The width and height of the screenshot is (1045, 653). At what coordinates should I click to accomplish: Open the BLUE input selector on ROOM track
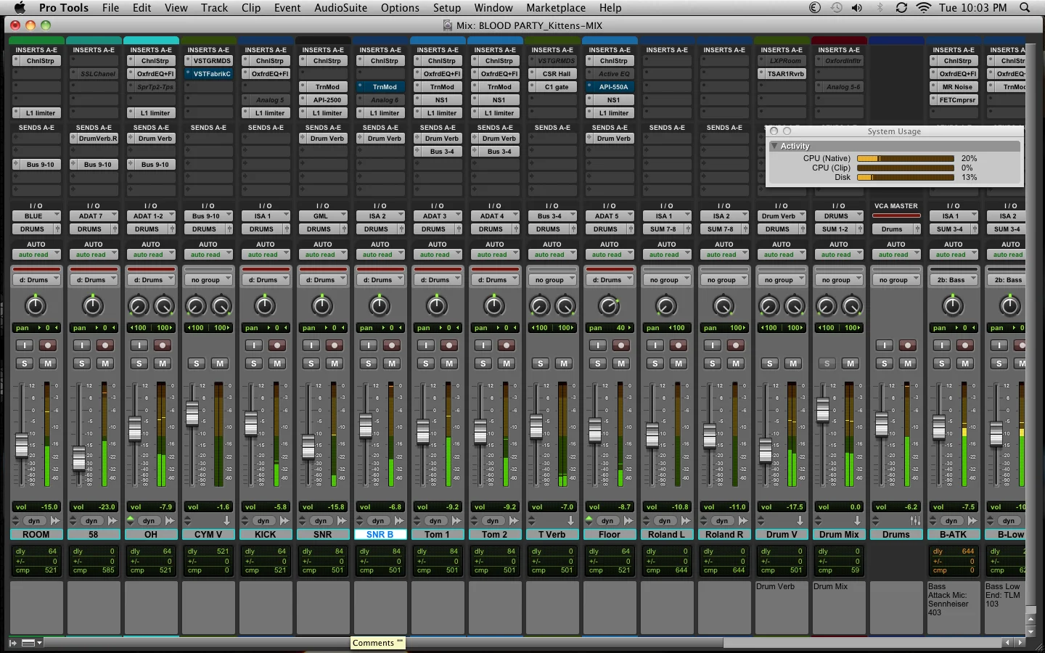pyautogui.click(x=36, y=216)
